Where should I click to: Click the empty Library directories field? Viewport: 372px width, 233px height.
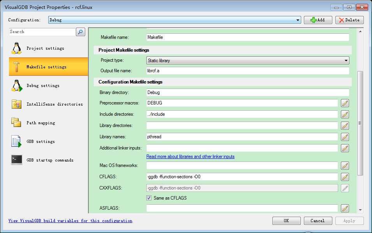click(242, 125)
